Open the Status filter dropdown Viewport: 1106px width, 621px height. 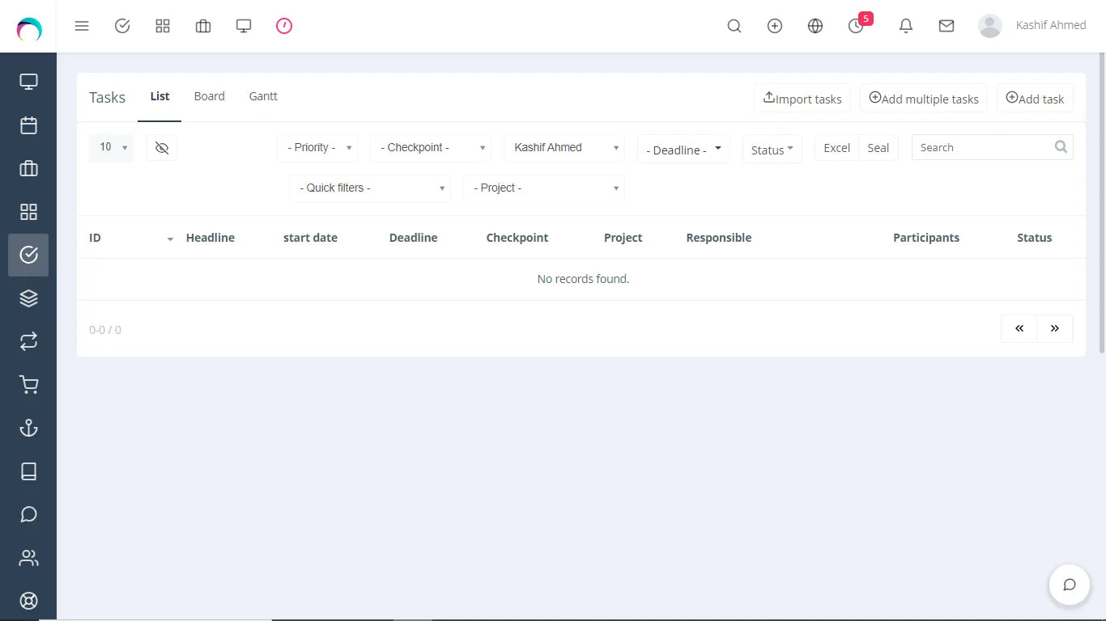772,149
